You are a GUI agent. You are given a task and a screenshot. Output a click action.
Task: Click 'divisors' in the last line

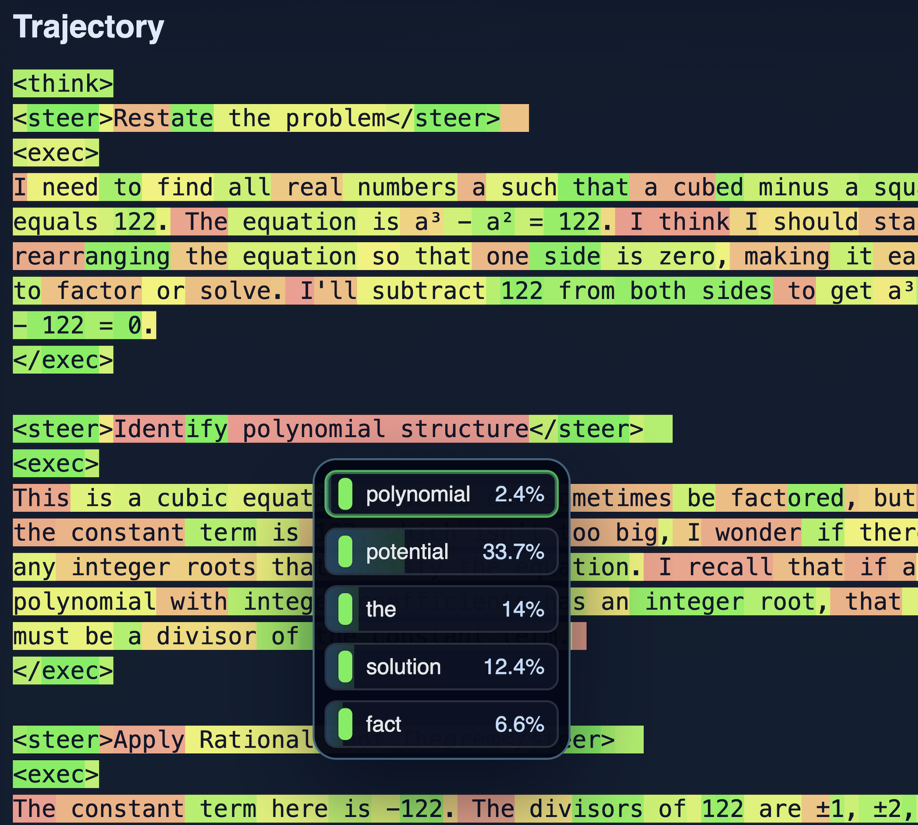pyautogui.click(x=586, y=809)
